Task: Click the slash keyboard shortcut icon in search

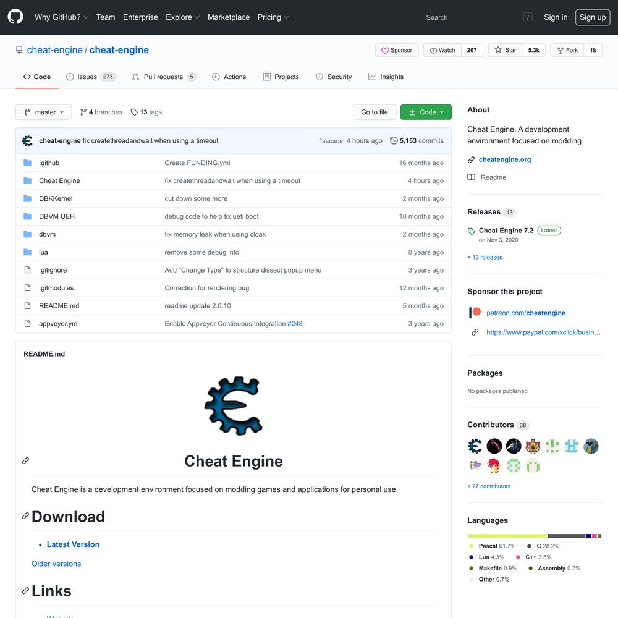Action: pyautogui.click(x=528, y=17)
